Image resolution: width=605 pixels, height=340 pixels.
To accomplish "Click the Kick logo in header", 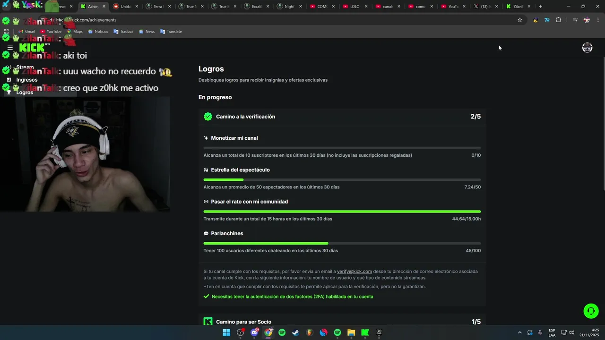I will pyautogui.click(x=35, y=48).
